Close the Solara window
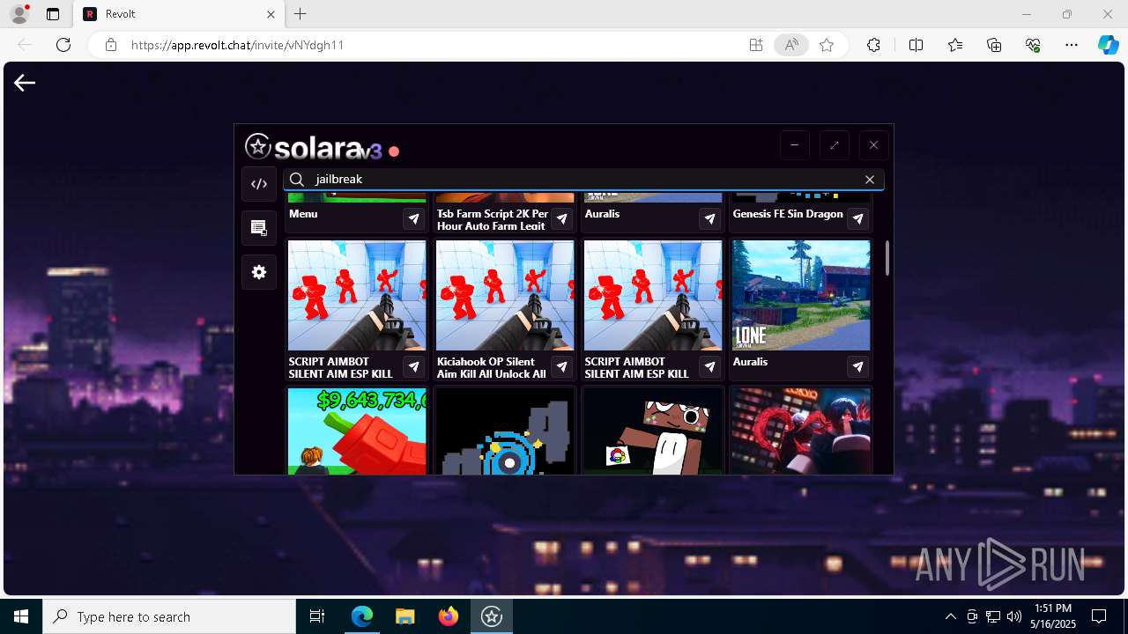Image resolution: width=1128 pixels, height=634 pixels. [x=873, y=145]
